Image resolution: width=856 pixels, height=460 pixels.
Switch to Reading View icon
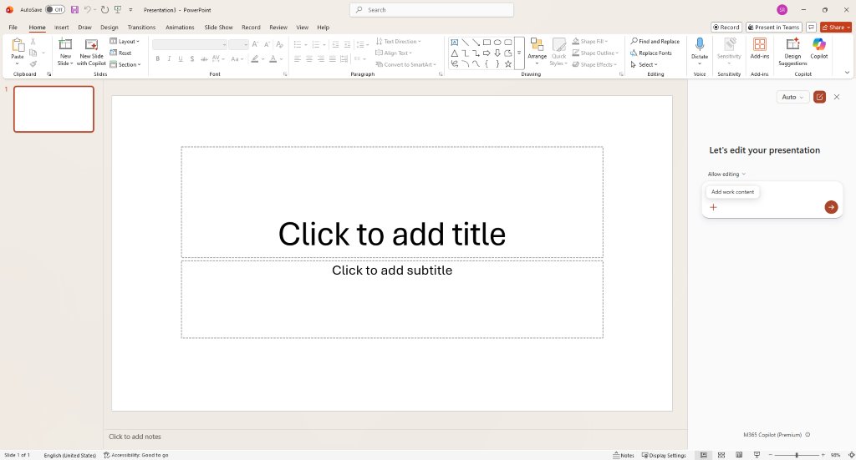(x=739, y=455)
